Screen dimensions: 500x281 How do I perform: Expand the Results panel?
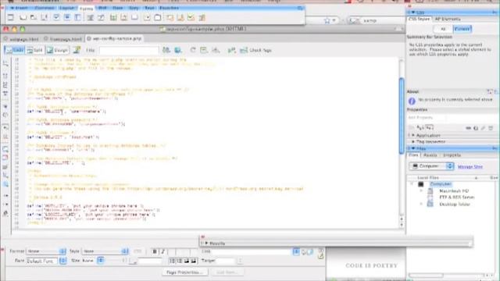[x=206, y=243]
